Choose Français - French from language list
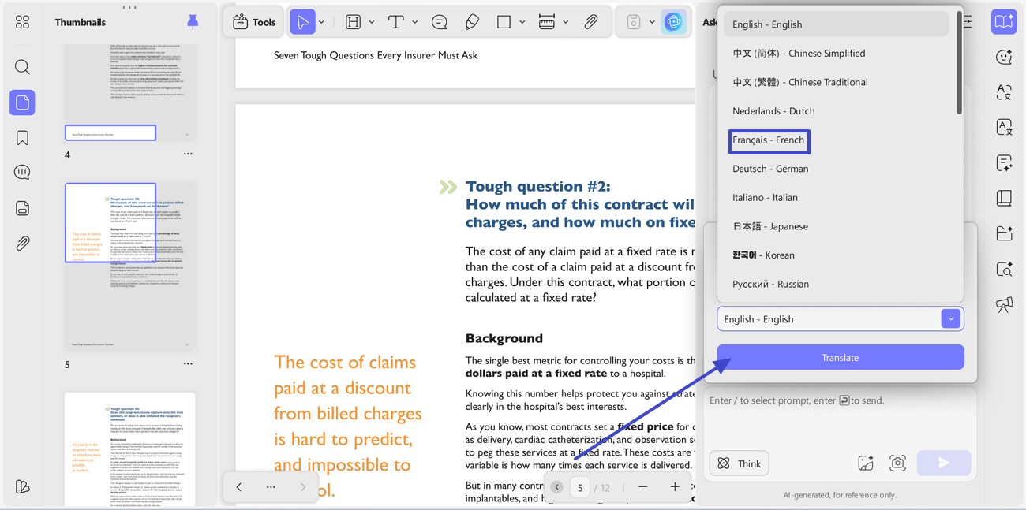Screen dimensions: 1026x510 point(769,140)
